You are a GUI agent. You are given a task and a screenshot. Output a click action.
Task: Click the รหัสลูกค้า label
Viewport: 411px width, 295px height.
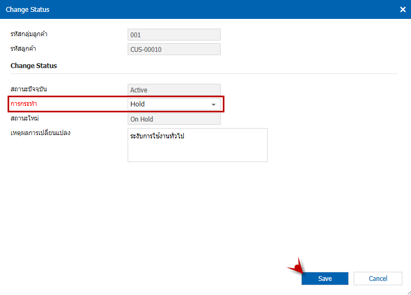click(27, 49)
